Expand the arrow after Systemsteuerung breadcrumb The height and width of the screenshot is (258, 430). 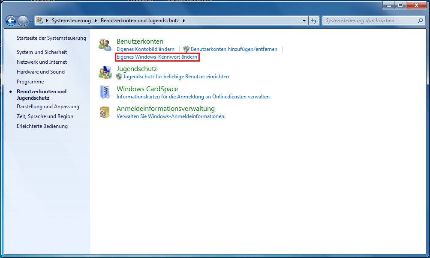96,21
